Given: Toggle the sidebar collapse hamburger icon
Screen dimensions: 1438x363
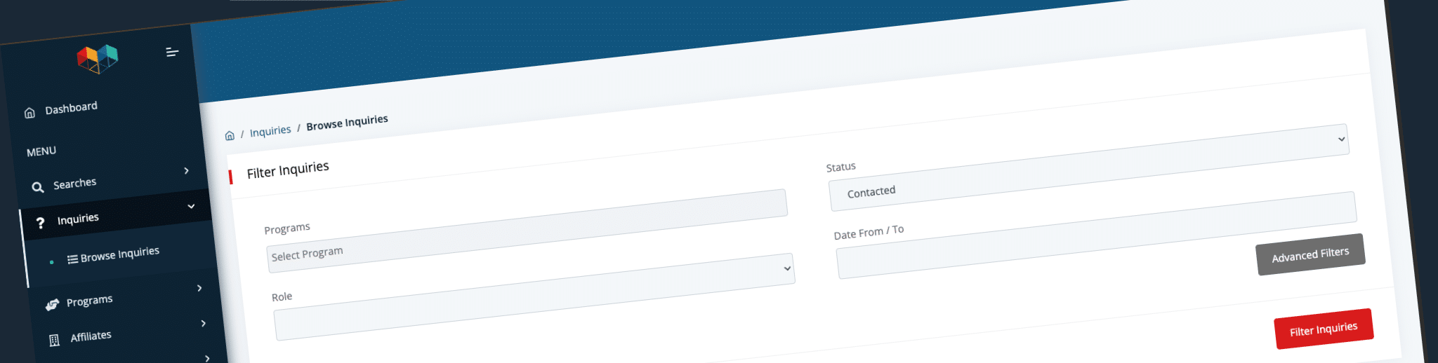Looking at the screenshot, I should [x=172, y=52].
